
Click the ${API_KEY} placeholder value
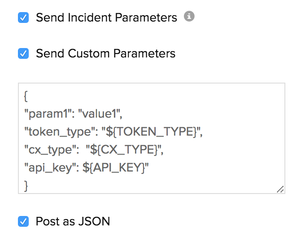(115, 167)
